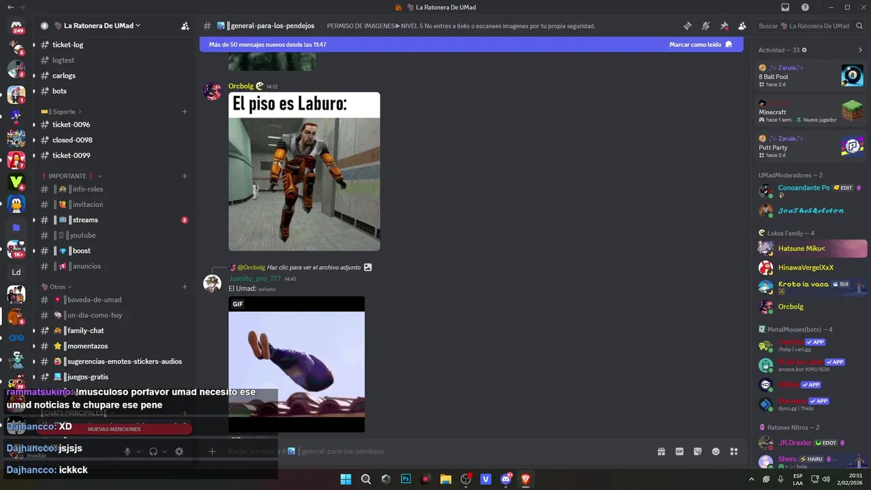Open the apps launcher icon in message bar

click(734, 451)
